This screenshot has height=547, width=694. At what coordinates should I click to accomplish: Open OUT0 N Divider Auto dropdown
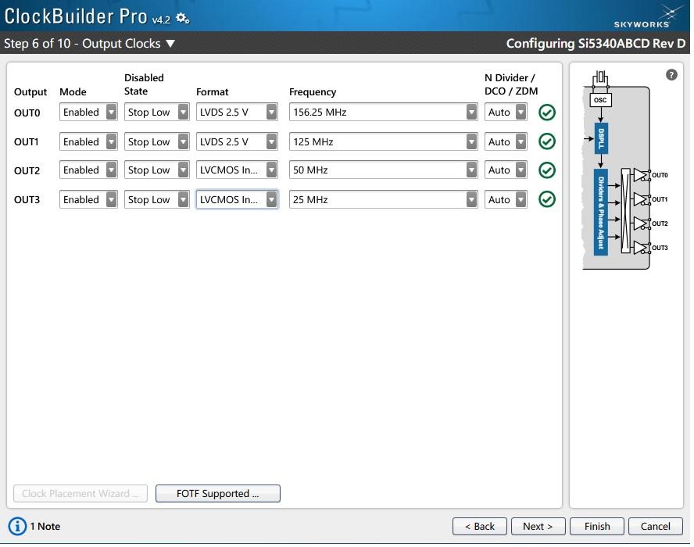tap(506, 112)
